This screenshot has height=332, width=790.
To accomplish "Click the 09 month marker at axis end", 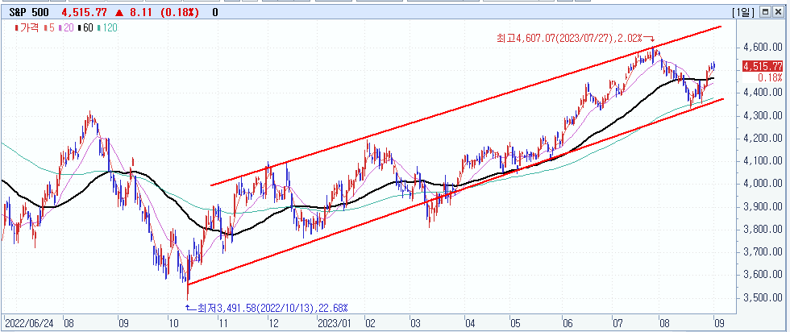I will tap(719, 323).
